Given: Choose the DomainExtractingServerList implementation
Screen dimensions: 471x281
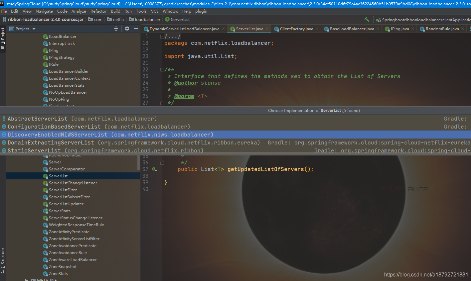Looking at the screenshot, I should point(235,142).
